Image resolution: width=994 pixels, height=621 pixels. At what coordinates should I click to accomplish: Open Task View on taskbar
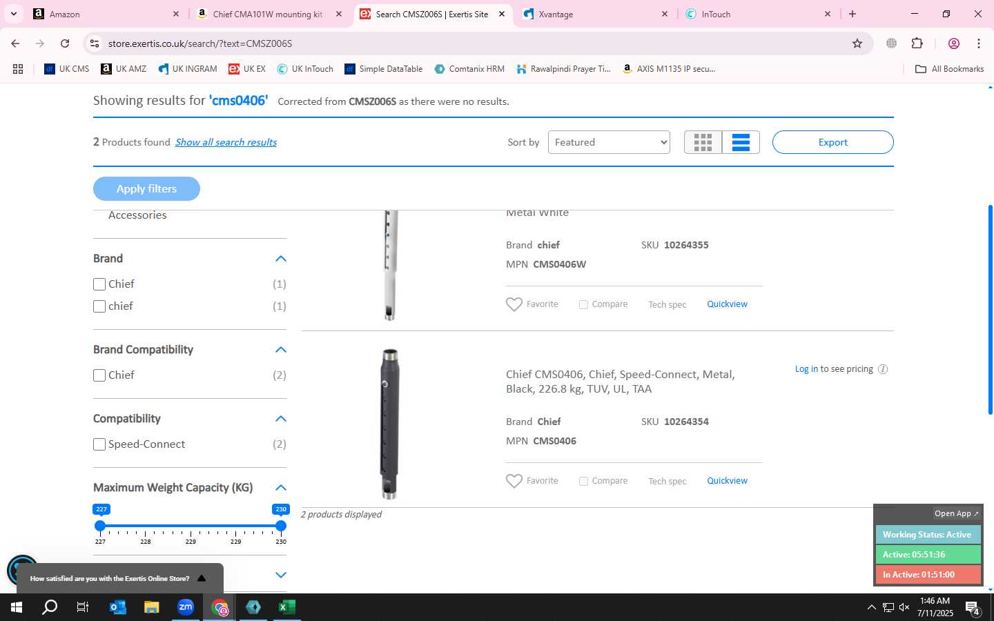click(83, 607)
